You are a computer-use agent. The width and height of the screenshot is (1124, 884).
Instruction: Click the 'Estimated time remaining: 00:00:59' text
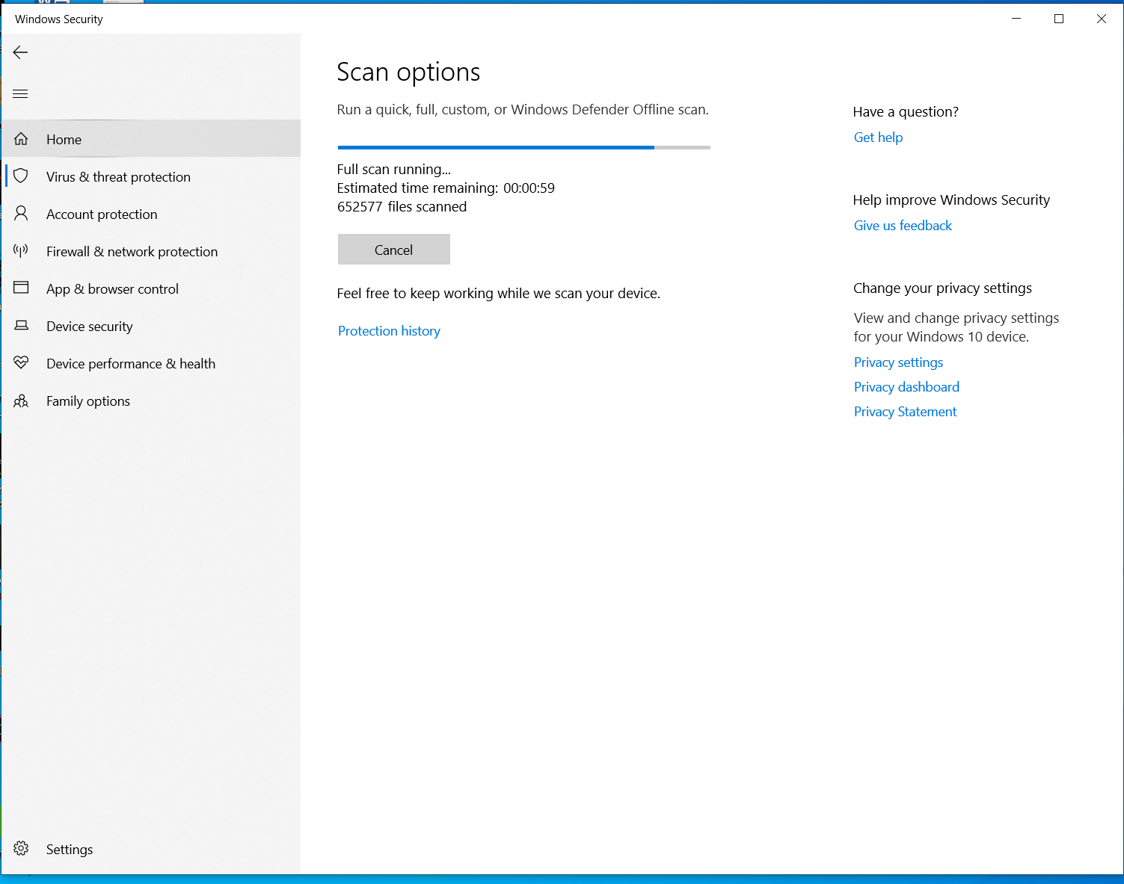tap(446, 188)
